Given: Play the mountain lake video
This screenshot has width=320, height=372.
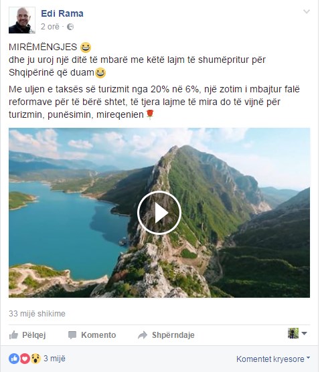Looking at the screenshot, I should (x=159, y=213).
